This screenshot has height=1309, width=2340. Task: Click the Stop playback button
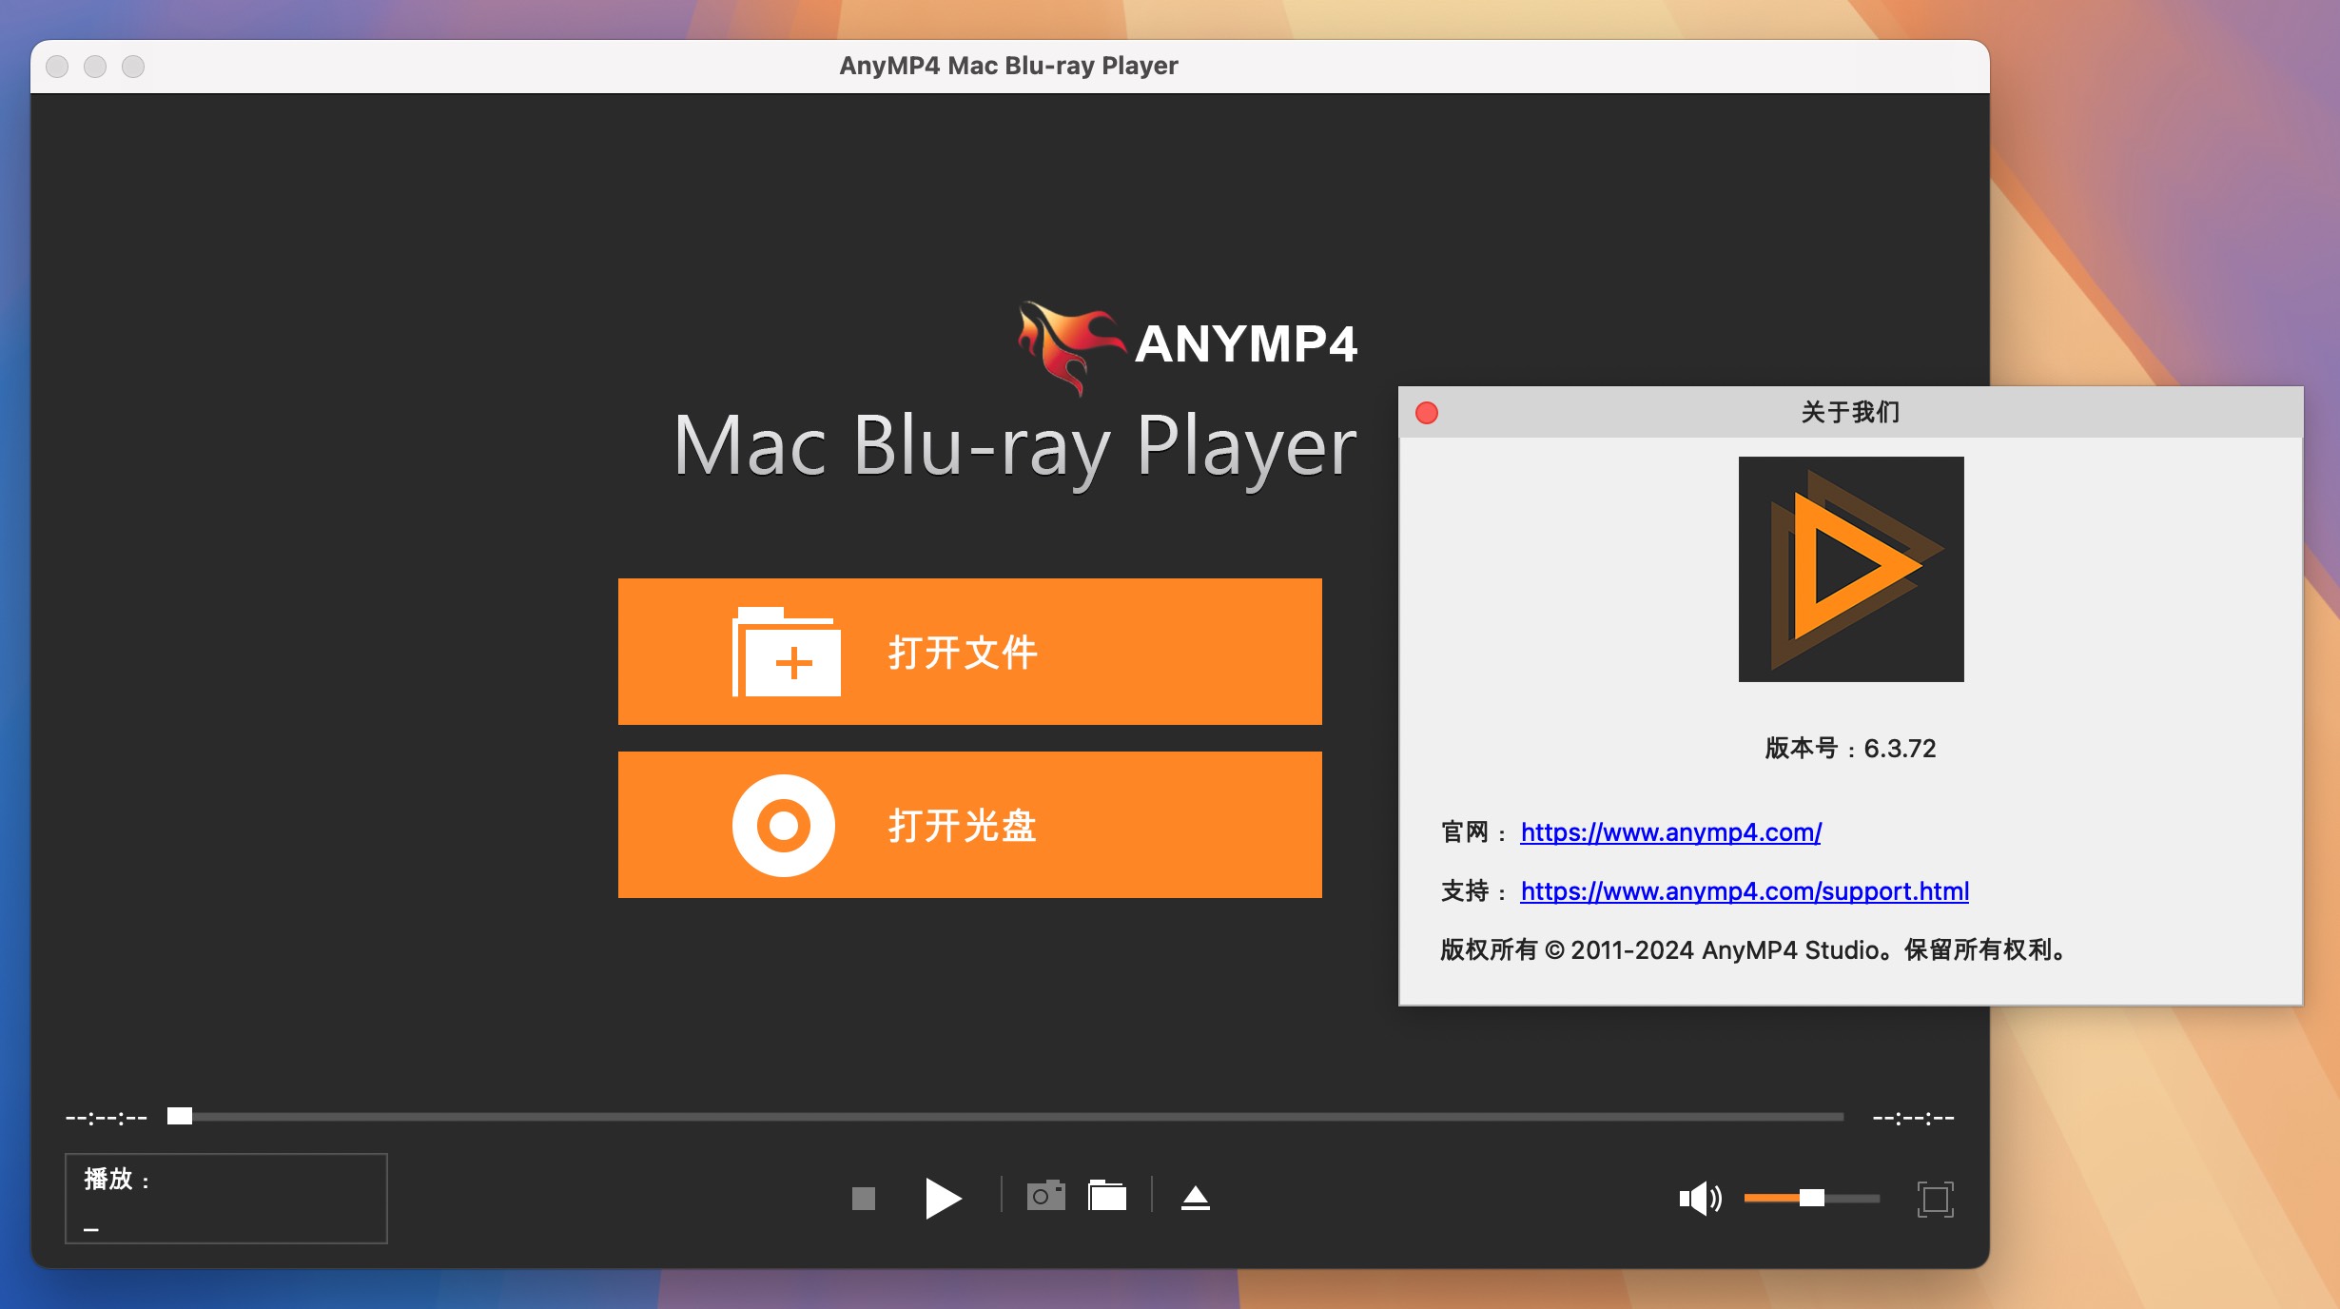point(863,1198)
